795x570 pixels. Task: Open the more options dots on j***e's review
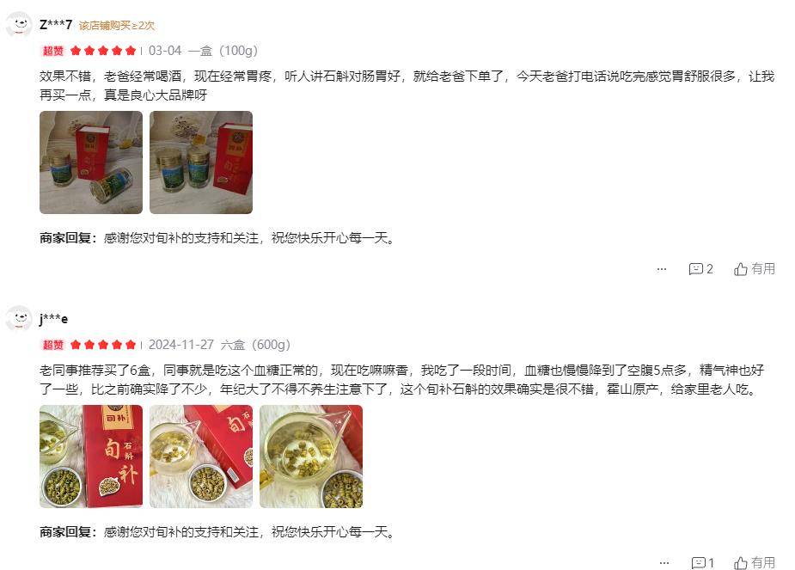click(664, 563)
